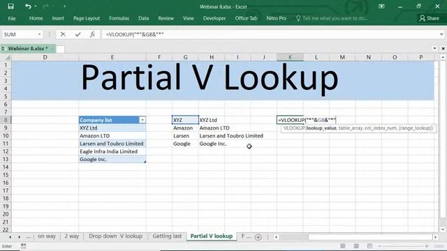
Task: Open the File menu
Action: point(12,19)
